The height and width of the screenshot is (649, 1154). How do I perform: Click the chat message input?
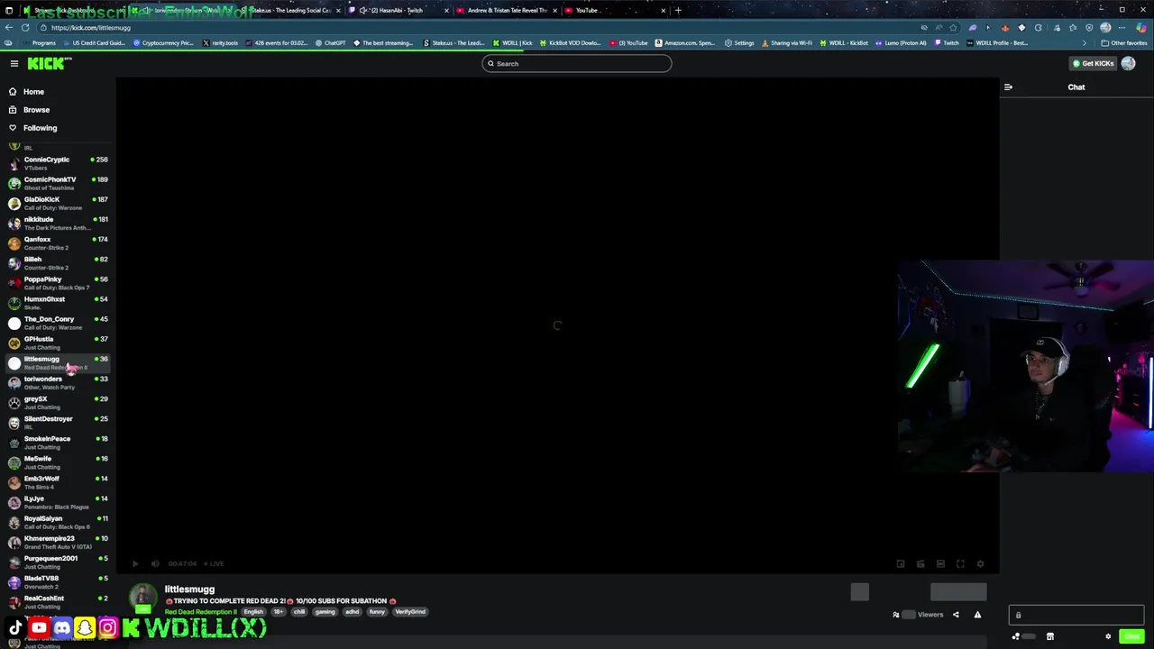(x=1076, y=615)
